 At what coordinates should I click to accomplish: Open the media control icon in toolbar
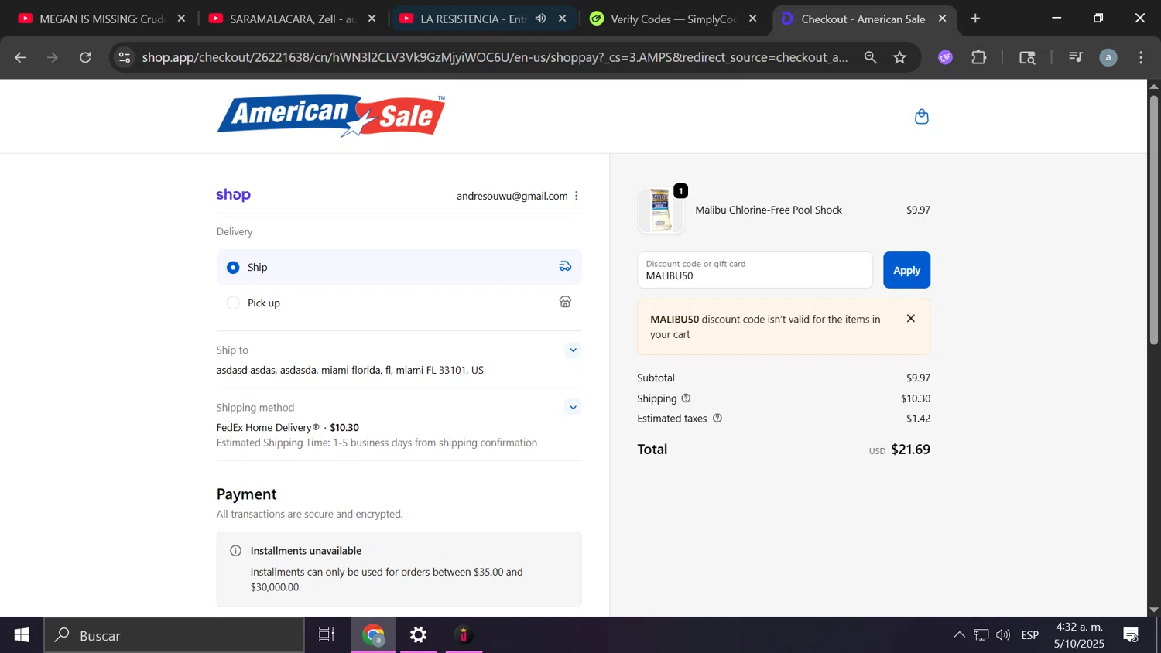[x=1075, y=57]
